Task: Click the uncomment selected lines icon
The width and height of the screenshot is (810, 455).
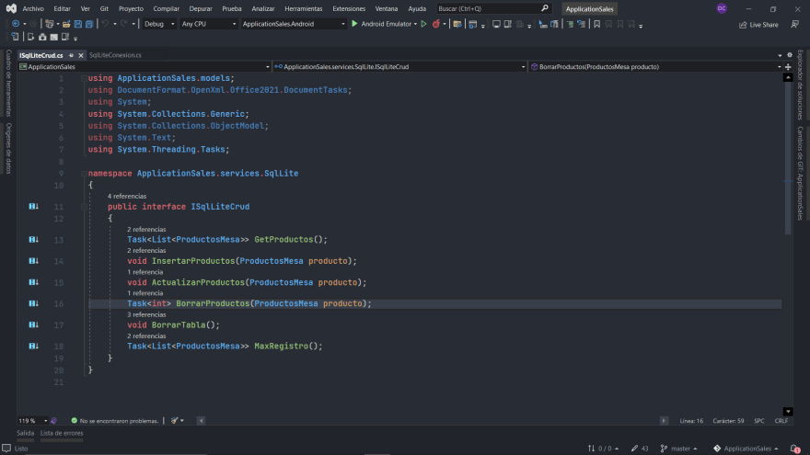Action: tap(581, 24)
